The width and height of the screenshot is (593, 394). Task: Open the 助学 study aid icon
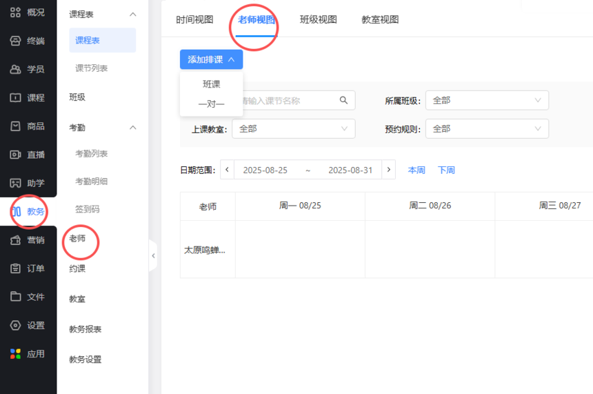pyautogui.click(x=15, y=183)
